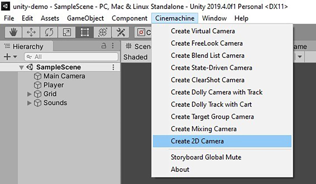Open the GameObject menu

point(85,18)
